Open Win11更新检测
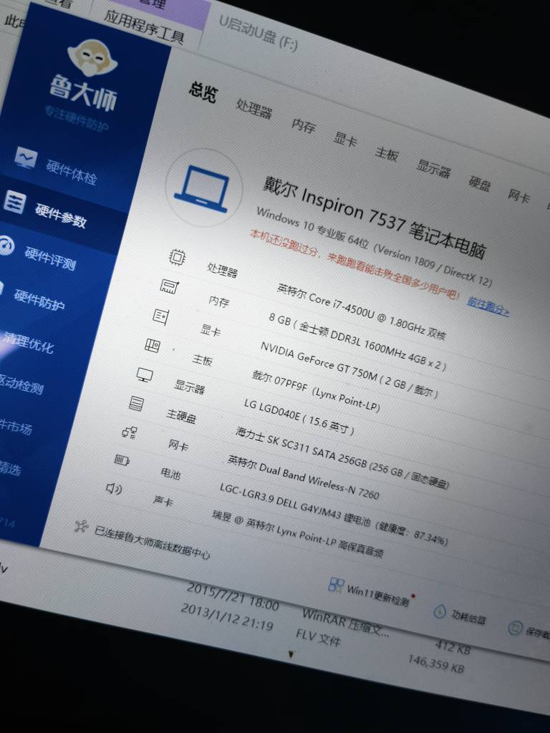The image size is (550, 733). [x=378, y=596]
